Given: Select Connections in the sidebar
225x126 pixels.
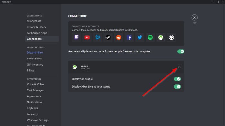Looking at the screenshot, I should point(42,39).
